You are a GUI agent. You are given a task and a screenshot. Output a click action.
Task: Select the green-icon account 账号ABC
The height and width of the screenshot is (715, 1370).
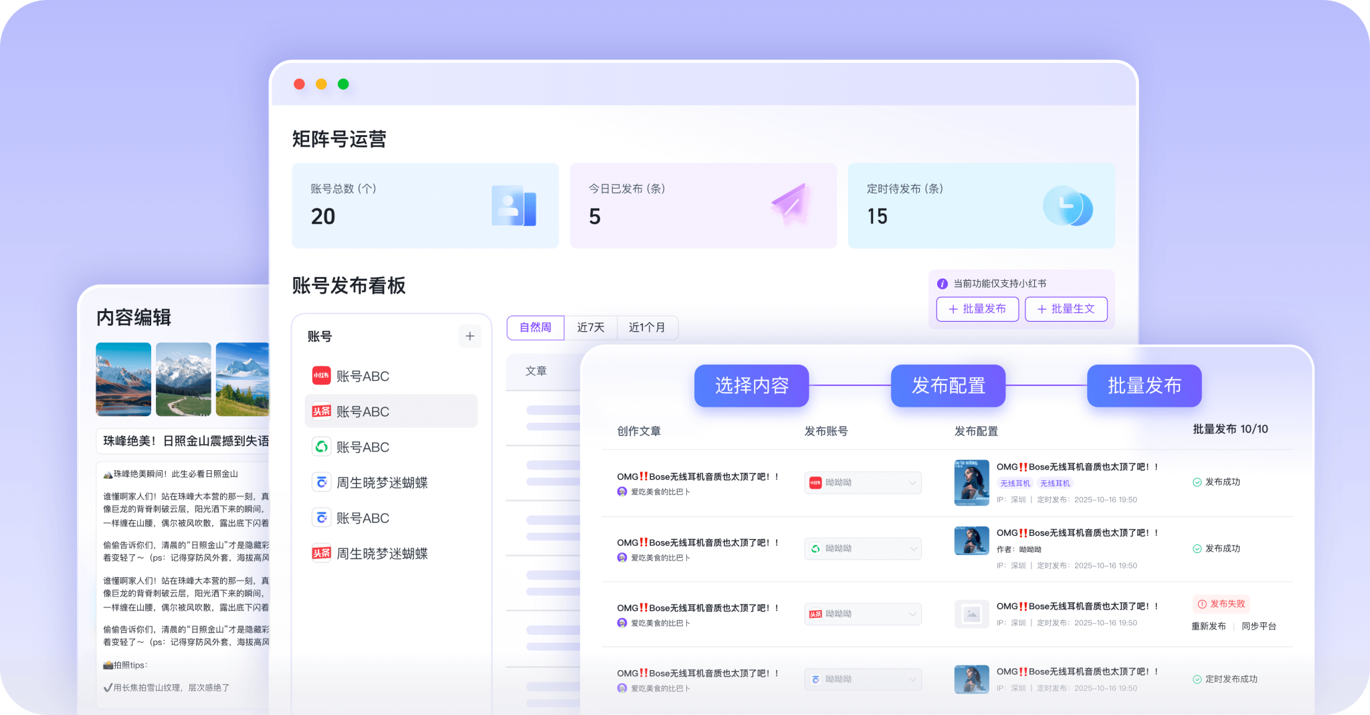point(362,447)
